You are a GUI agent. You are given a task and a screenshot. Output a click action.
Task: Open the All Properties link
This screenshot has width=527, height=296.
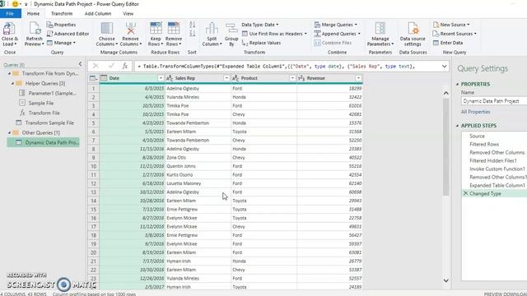click(x=475, y=112)
